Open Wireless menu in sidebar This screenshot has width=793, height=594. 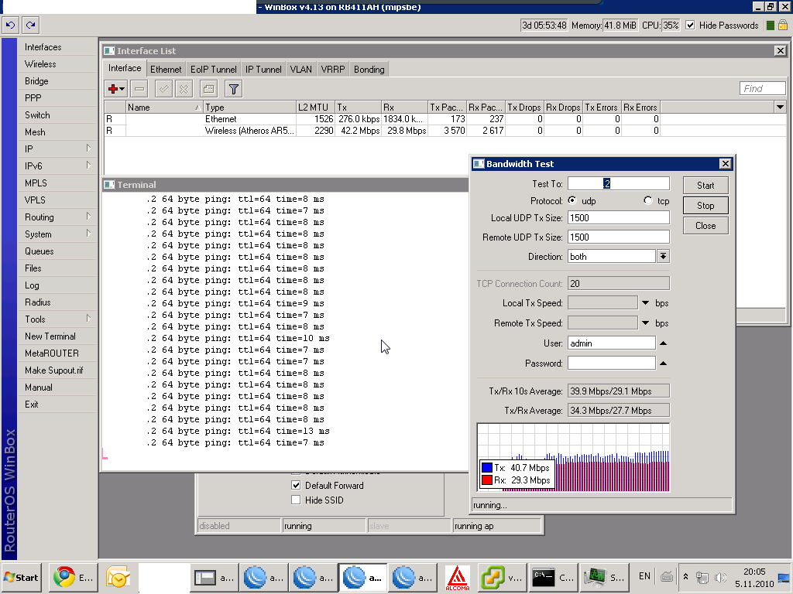tap(40, 64)
